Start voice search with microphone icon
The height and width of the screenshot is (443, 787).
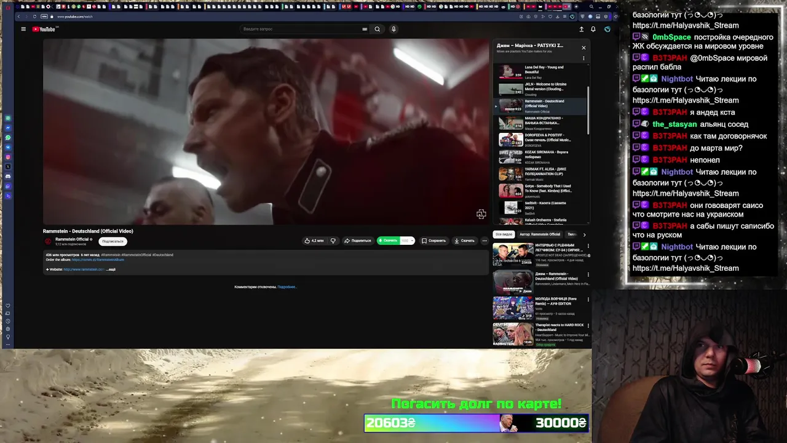393,29
